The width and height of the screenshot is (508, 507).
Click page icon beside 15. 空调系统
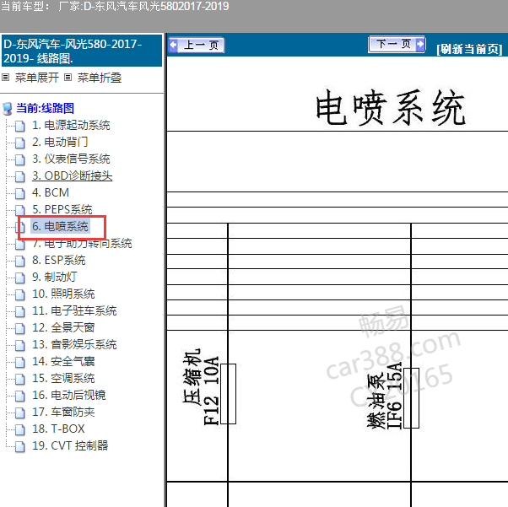20,379
